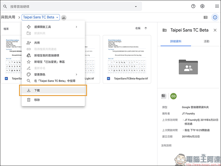221x166 pixels.
Task: Click the 檔案 section heading
Action: coord(6,29)
